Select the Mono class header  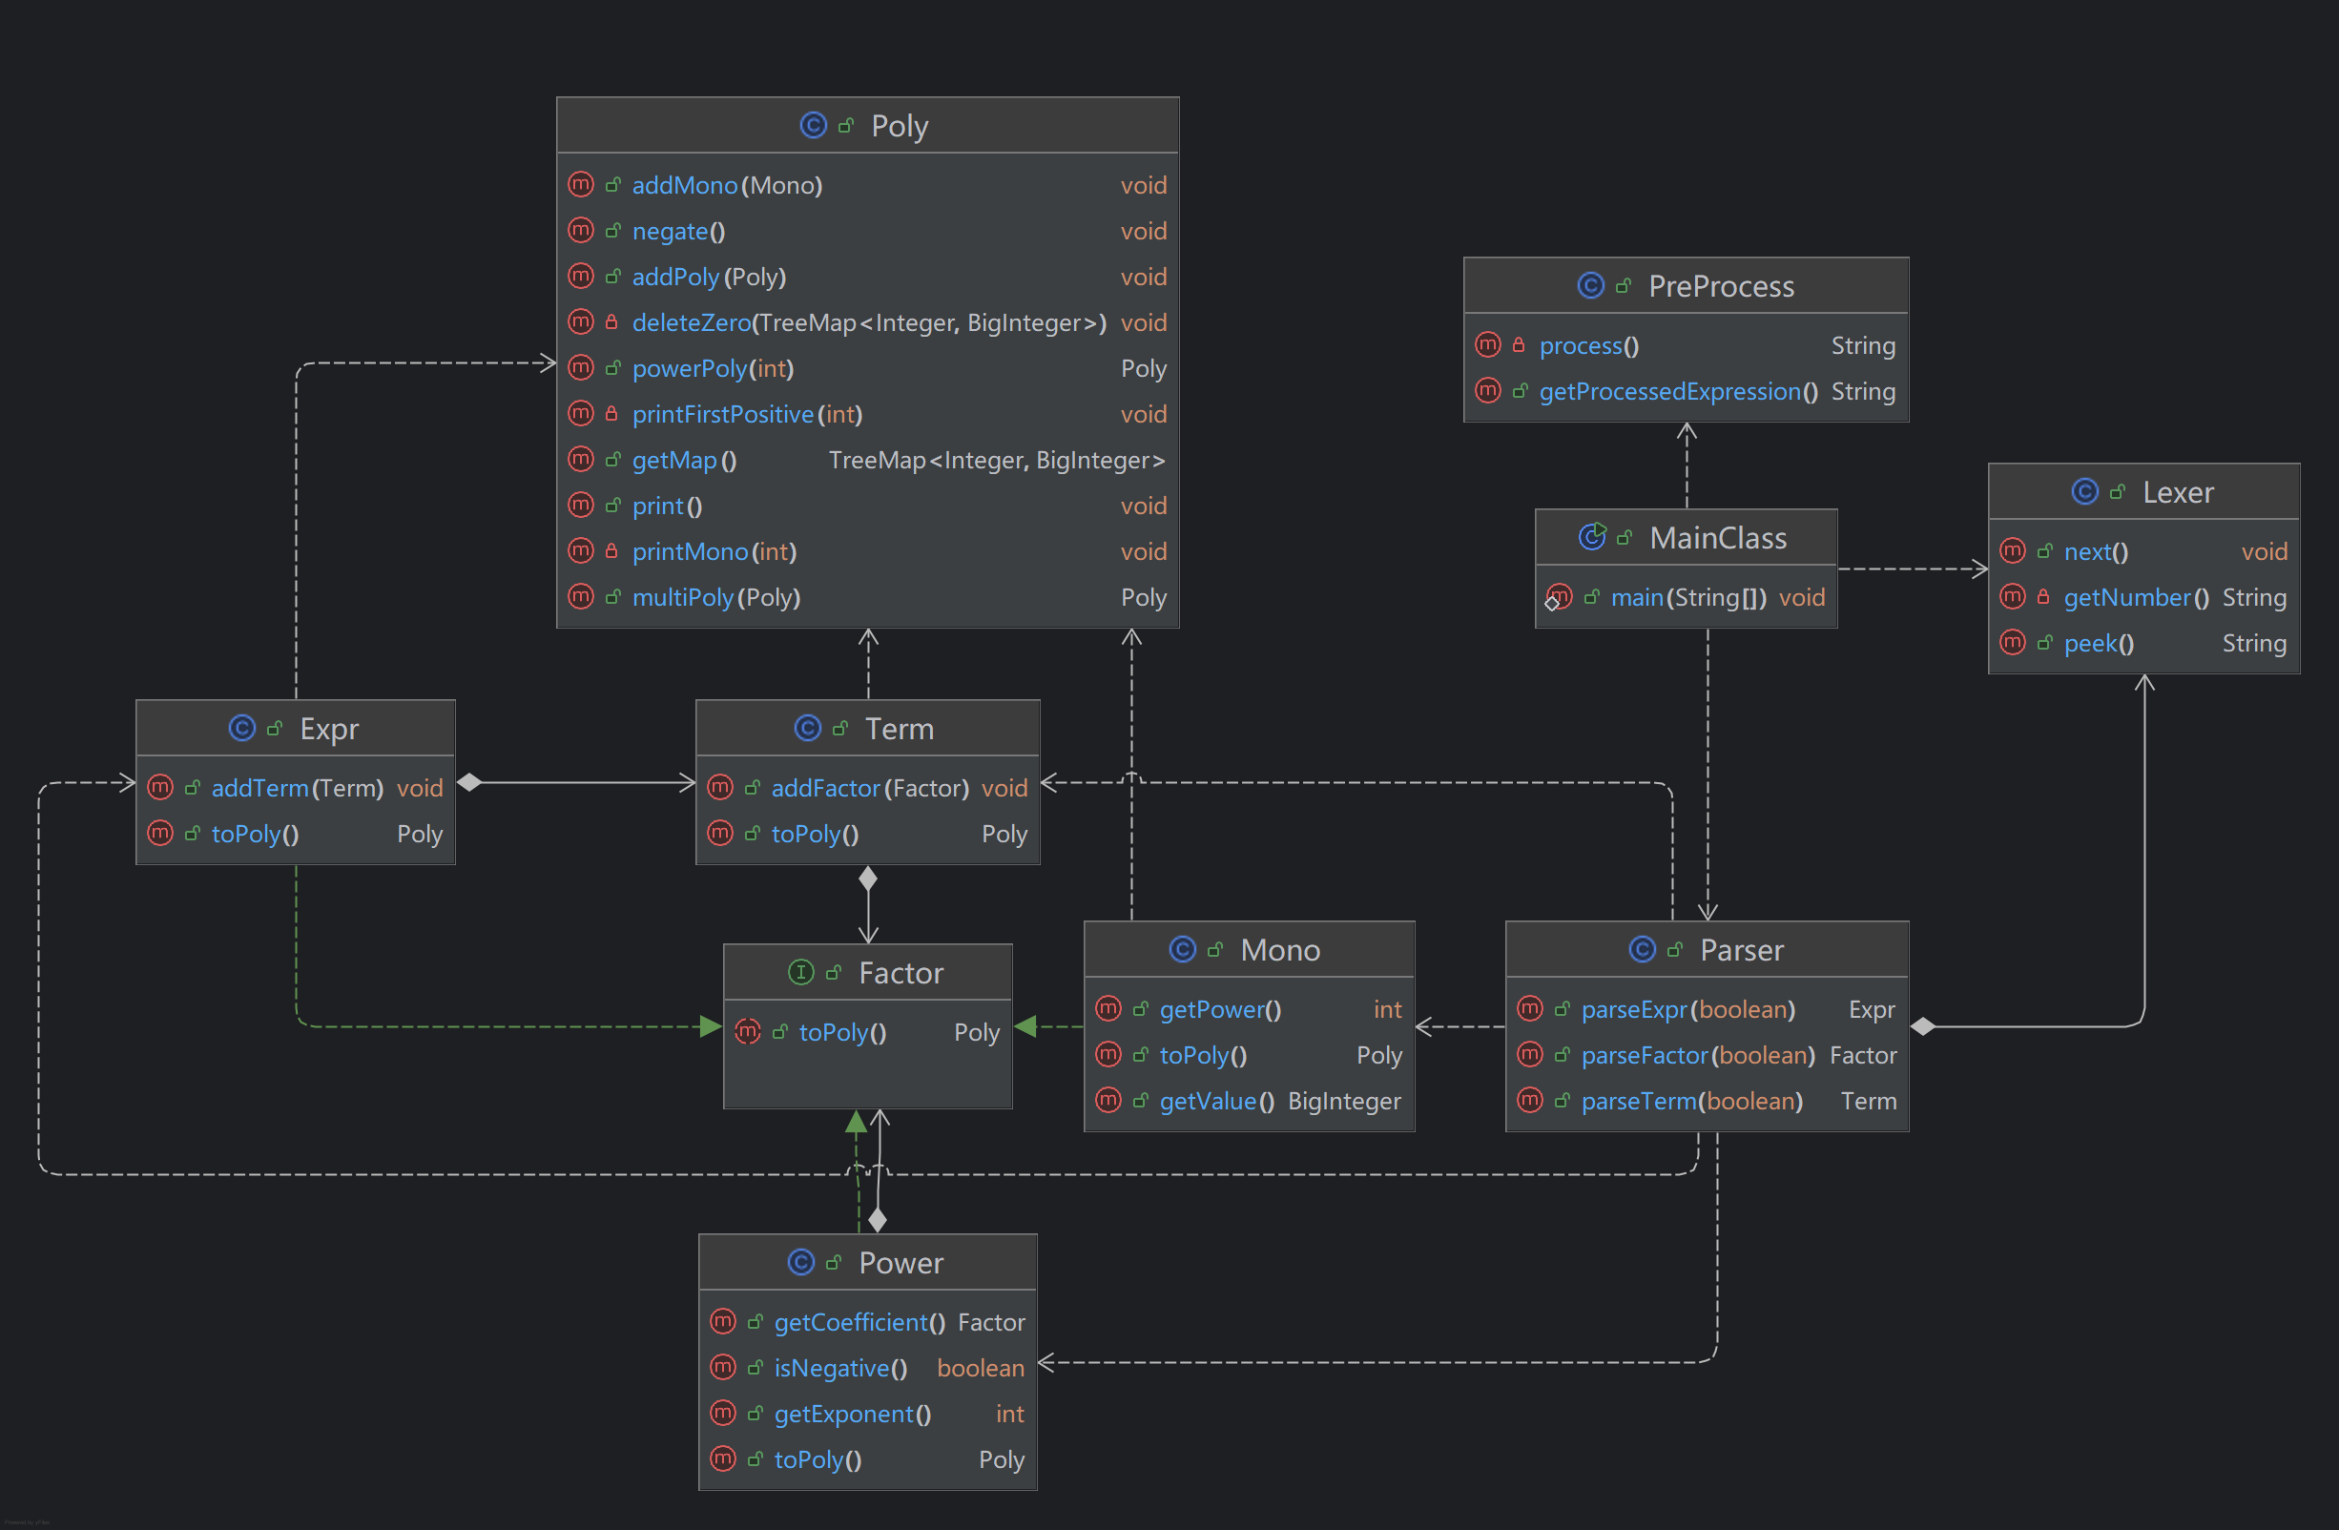click(1278, 949)
